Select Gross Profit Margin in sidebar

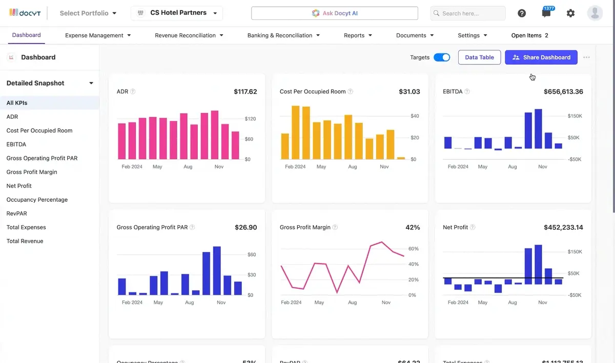pyautogui.click(x=49, y=172)
